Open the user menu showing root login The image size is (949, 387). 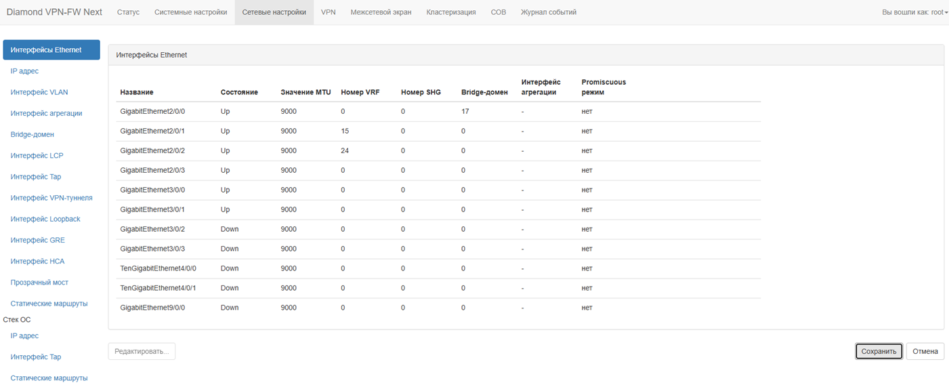[914, 12]
